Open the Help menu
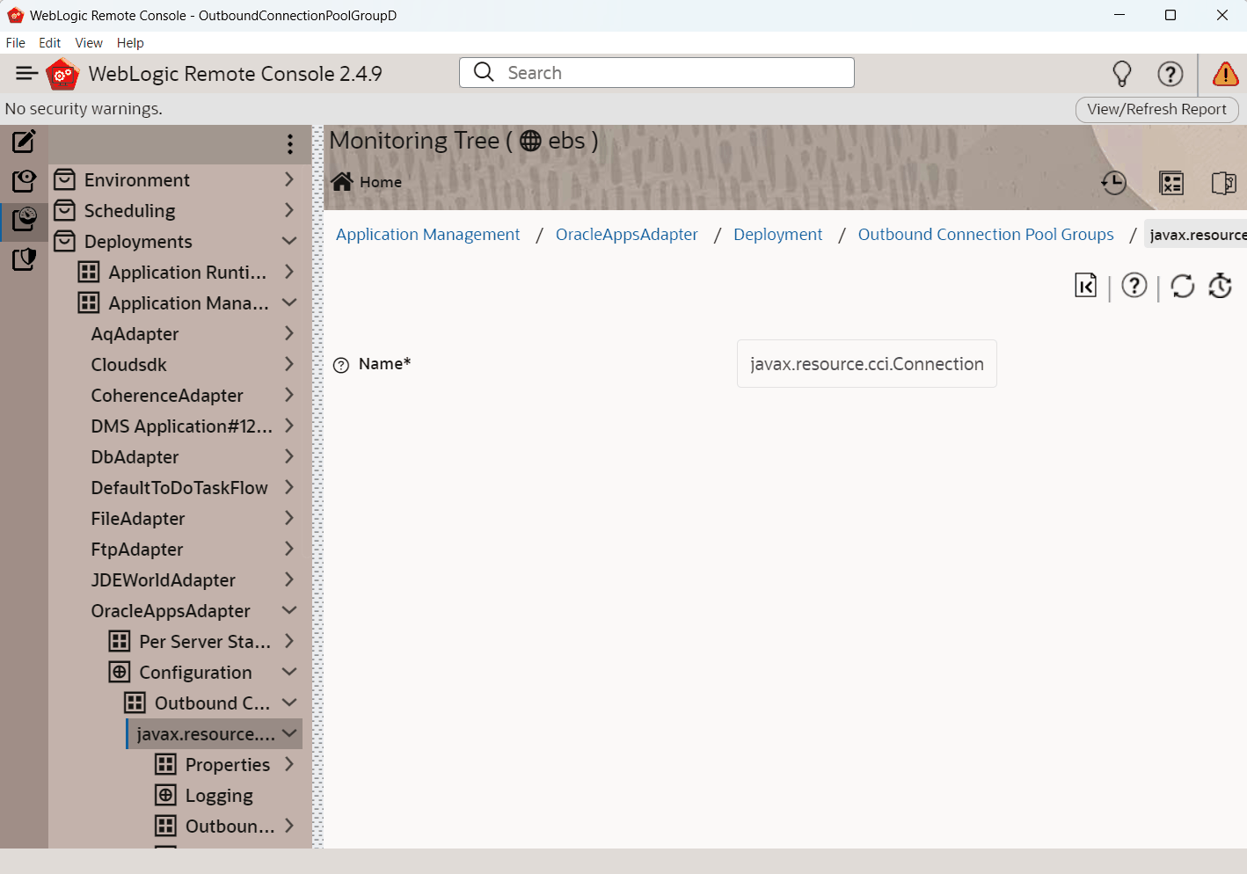Viewport: 1247px width, 874px height. click(x=130, y=43)
